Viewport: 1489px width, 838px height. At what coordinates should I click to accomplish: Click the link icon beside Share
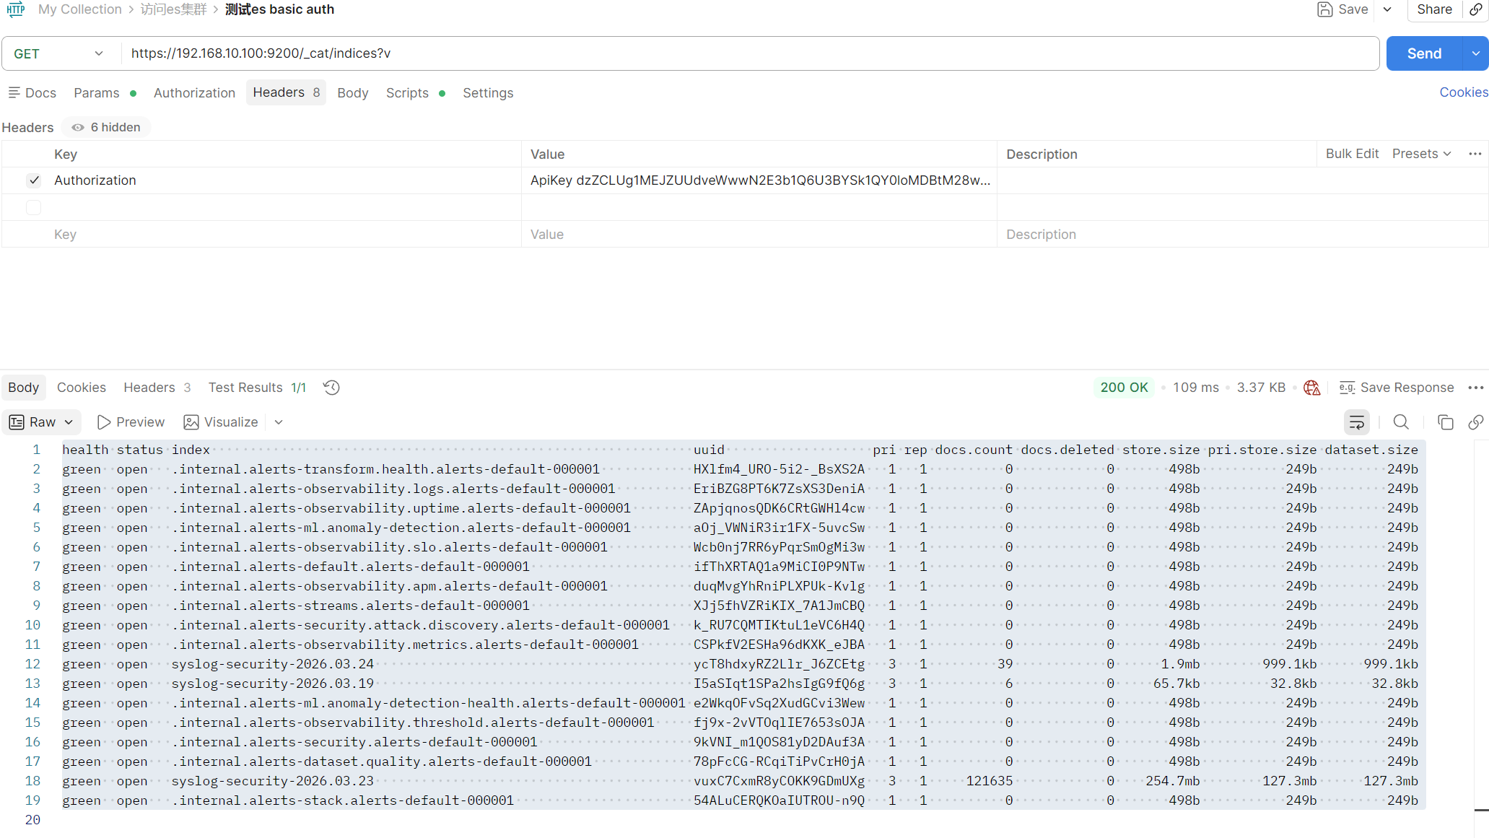(1476, 9)
